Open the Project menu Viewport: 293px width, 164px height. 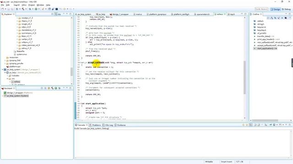click(32, 5)
